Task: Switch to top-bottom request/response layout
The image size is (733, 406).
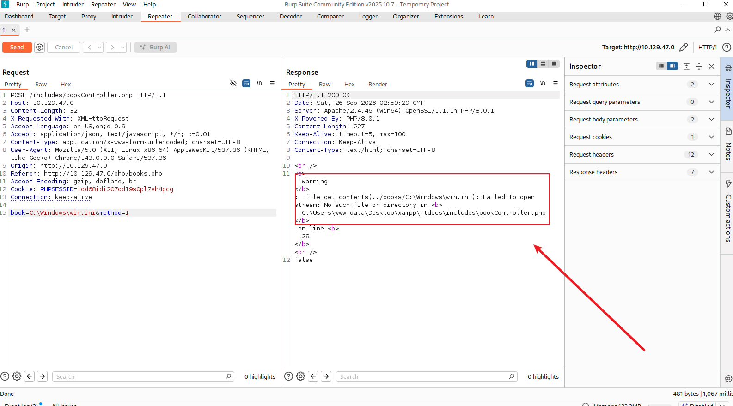Action: (x=543, y=64)
